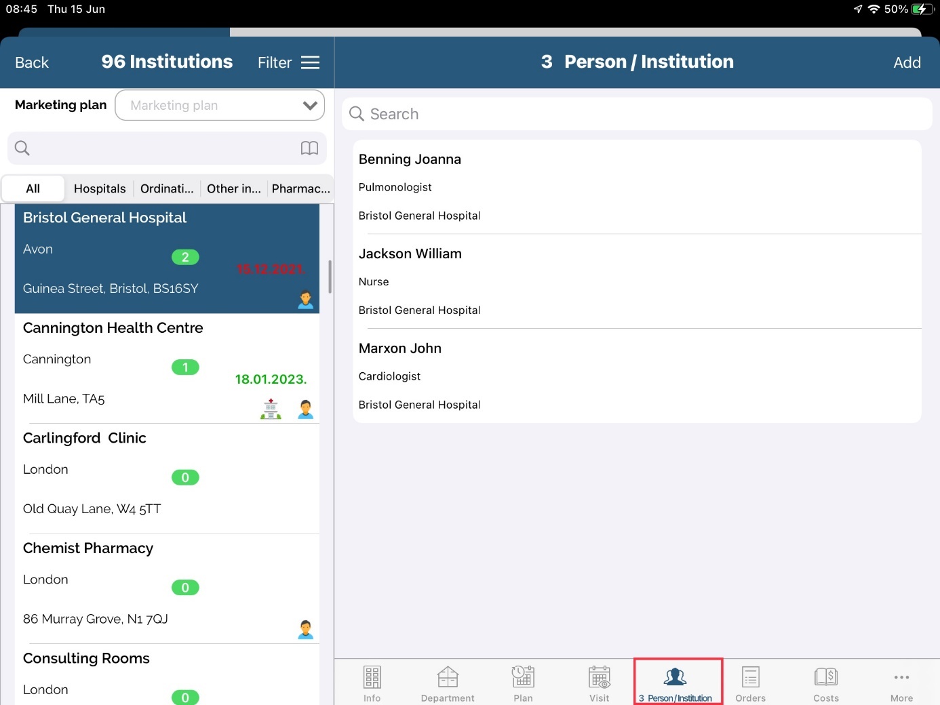The width and height of the screenshot is (940, 705).
Task: Open the Department section icon
Action: coord(448,678)
